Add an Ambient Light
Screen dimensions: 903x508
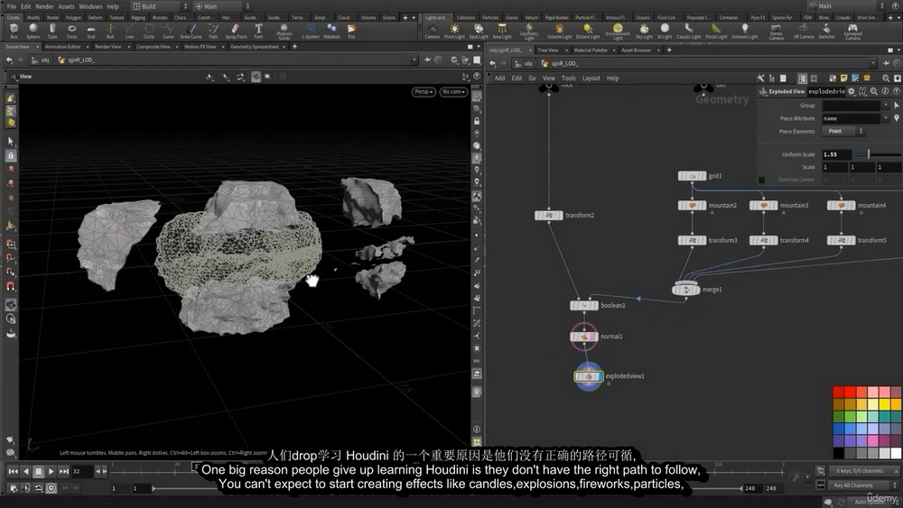[x=745, y=31]
